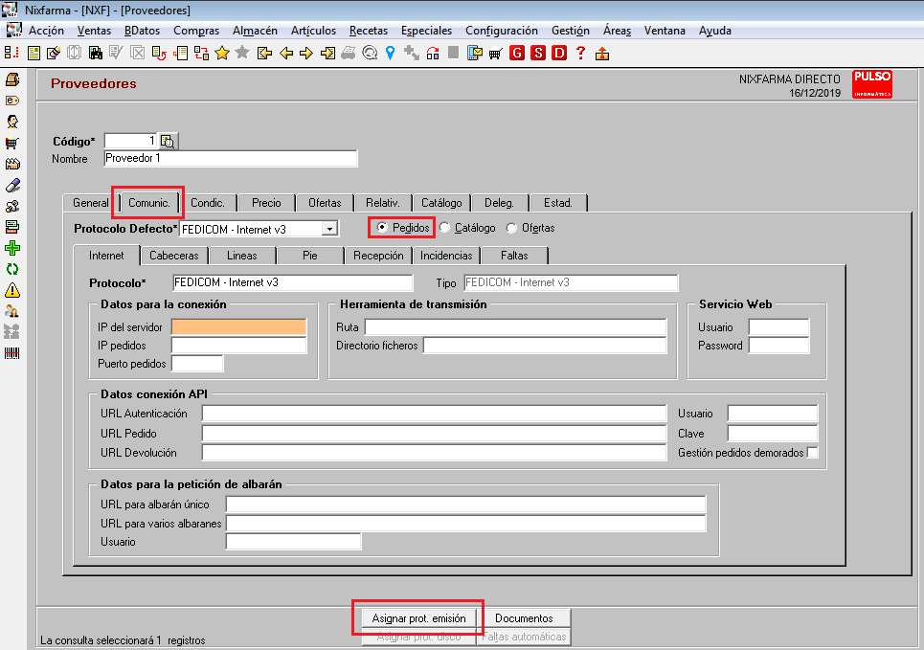Click the barcode icon in left sidebar
The height and width of the screenshot is (650, 924).
[x=12, y=353]
